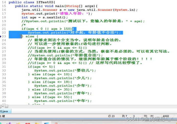The width and height of the screenshot is (177, 124).
Task: Click comment "测试以下，您输入的年龄是"
Action: click(95, 21)
